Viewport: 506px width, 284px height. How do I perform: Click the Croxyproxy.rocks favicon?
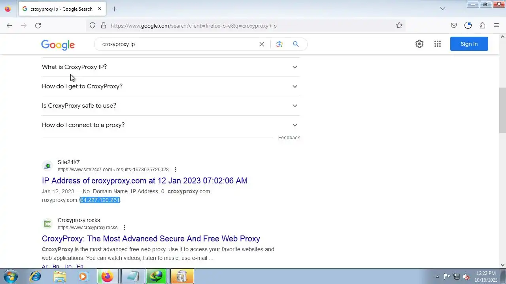47,224
